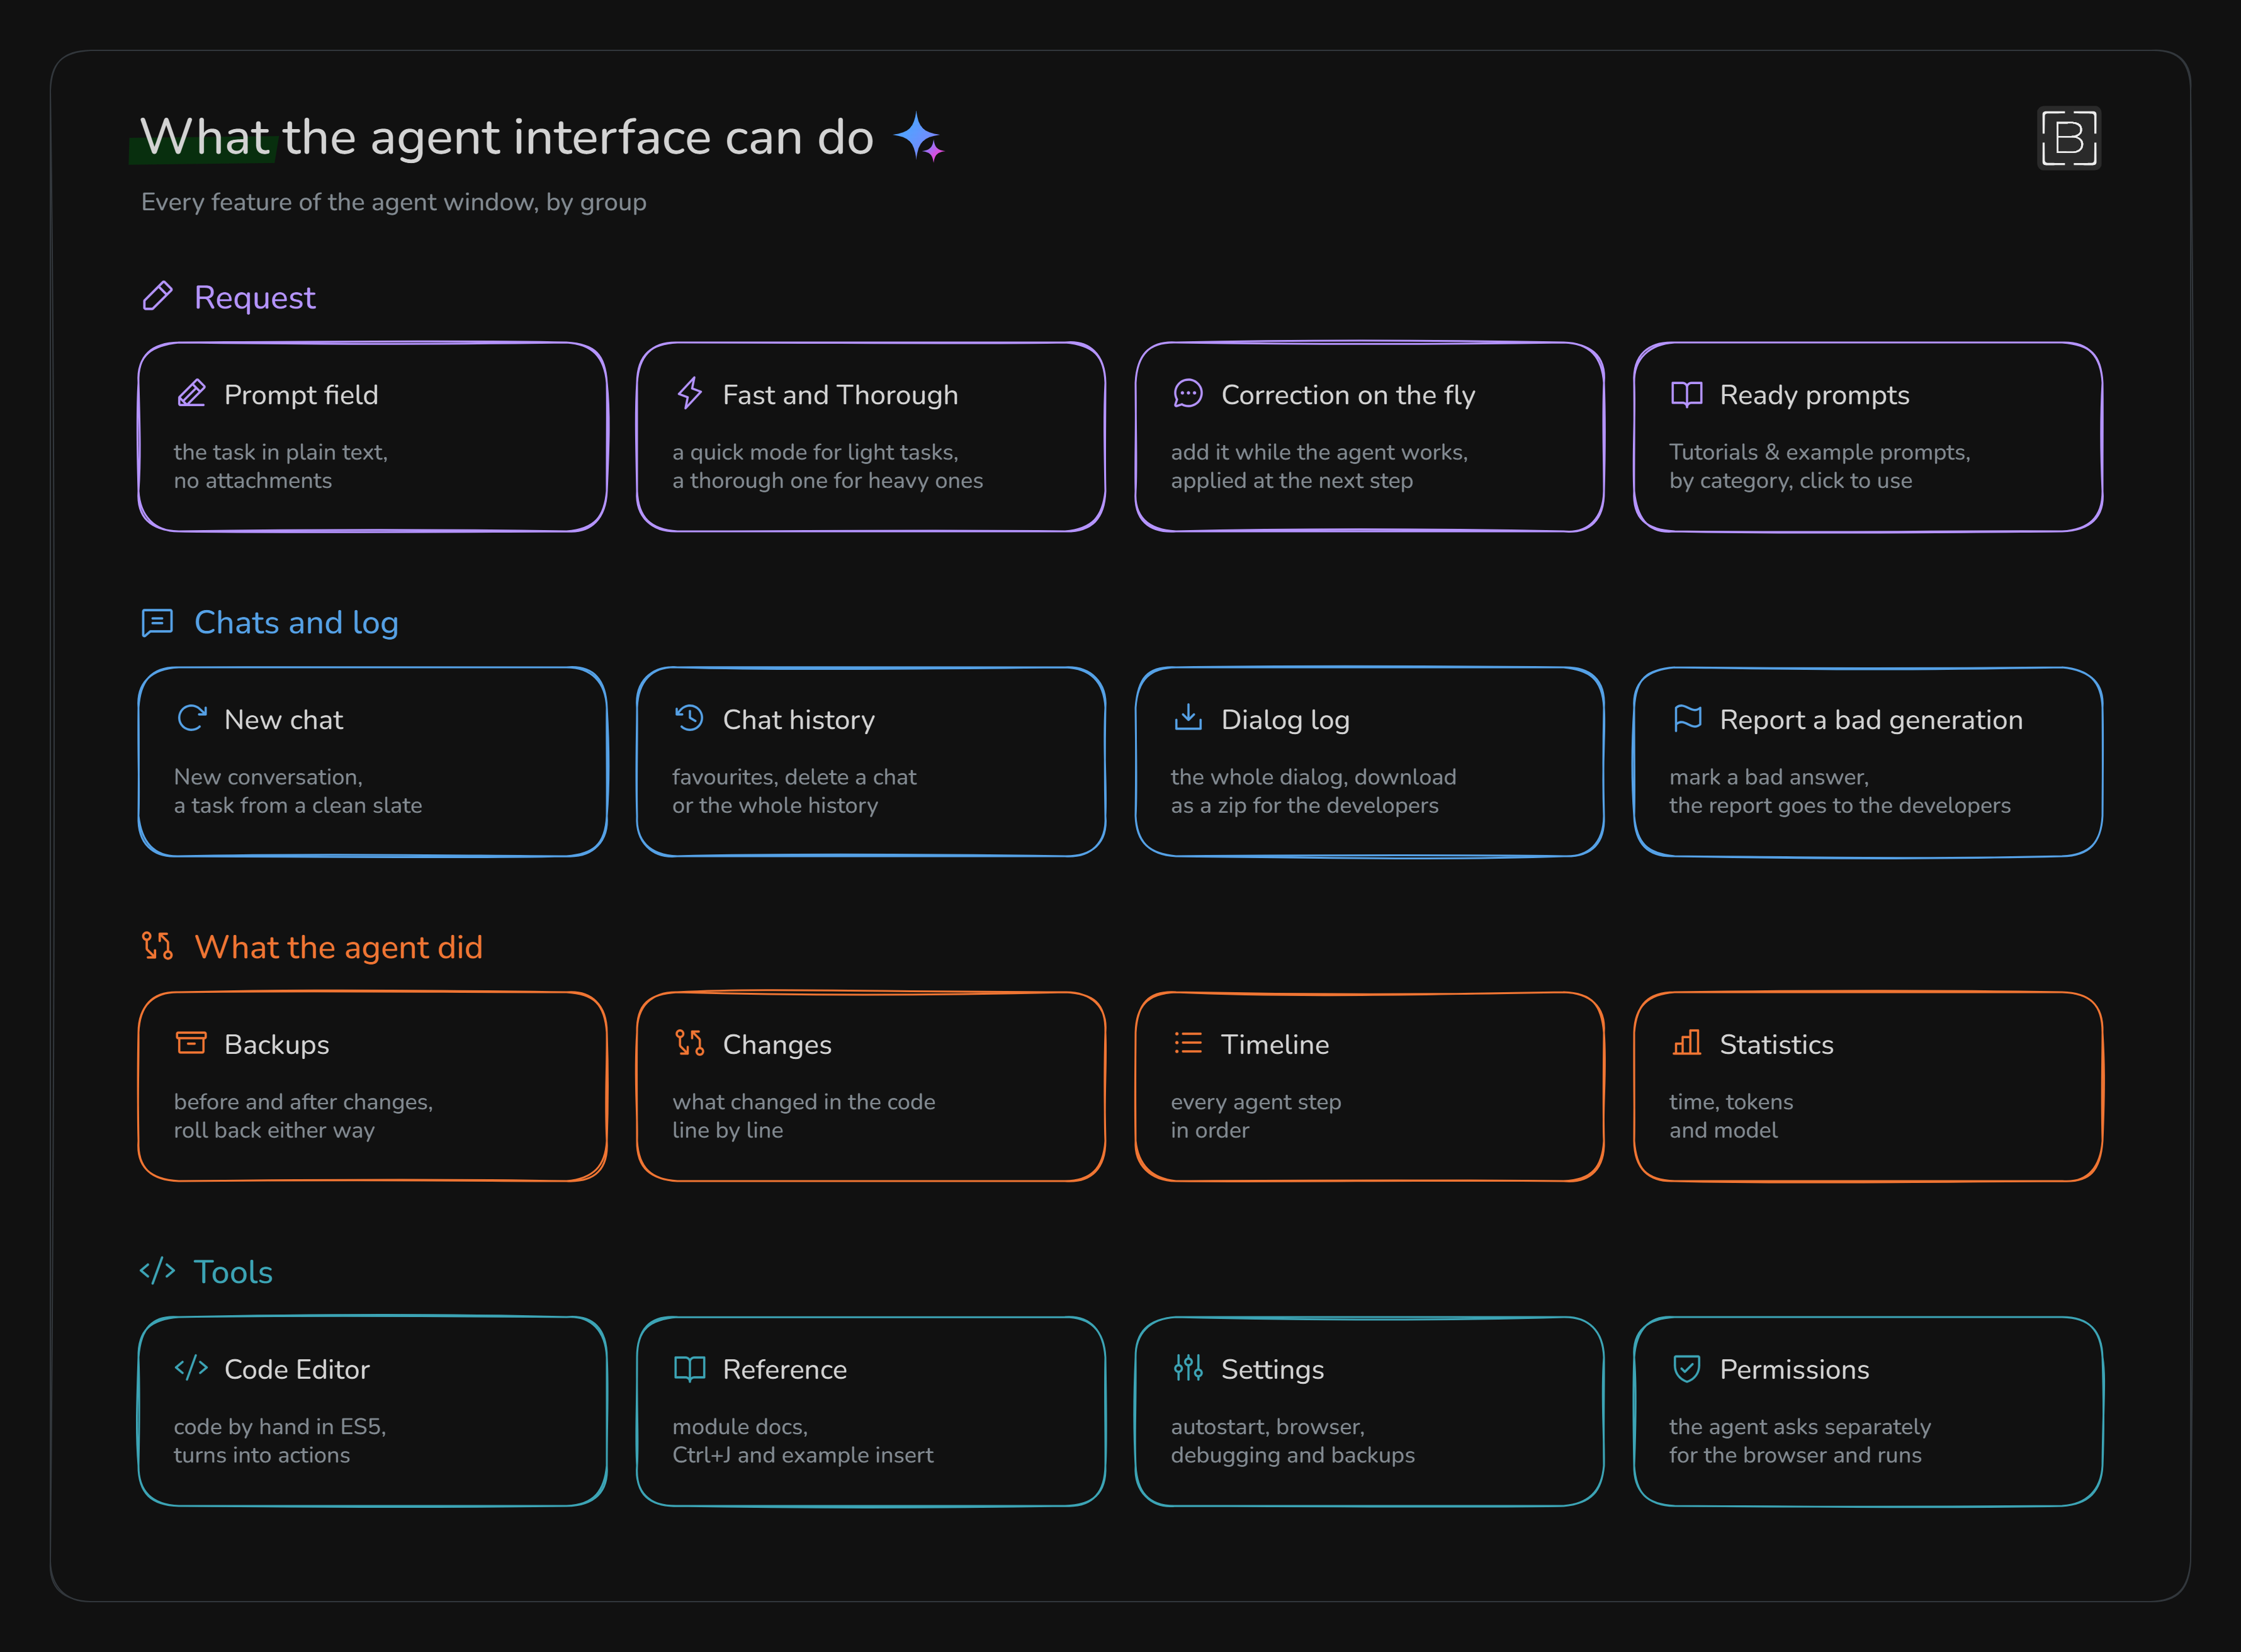Click the book icon beside Reference
Screen dimensions: 2241x1652
tap(690, 1368)
